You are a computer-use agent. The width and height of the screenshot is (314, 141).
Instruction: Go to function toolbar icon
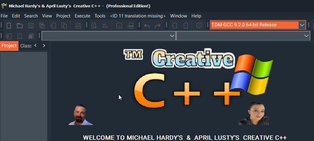click(119, 25)
